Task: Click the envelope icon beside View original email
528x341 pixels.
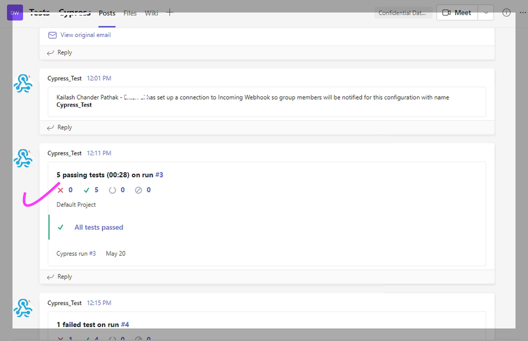Action: tap(52, 35)
